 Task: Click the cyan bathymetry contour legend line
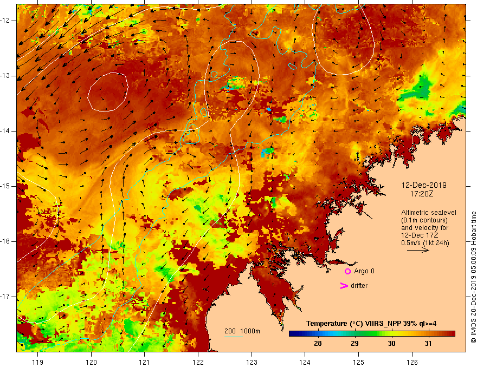[x=233, y=337]
